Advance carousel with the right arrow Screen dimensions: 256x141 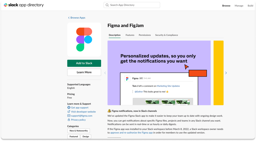tap(226, 73)
